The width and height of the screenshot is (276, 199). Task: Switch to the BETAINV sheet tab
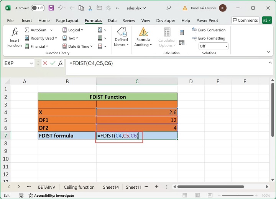point(47,187)
